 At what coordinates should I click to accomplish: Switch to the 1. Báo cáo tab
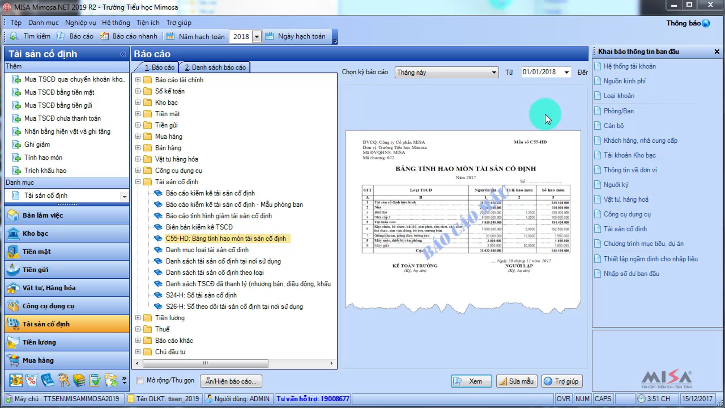click(x=159, y=67)
